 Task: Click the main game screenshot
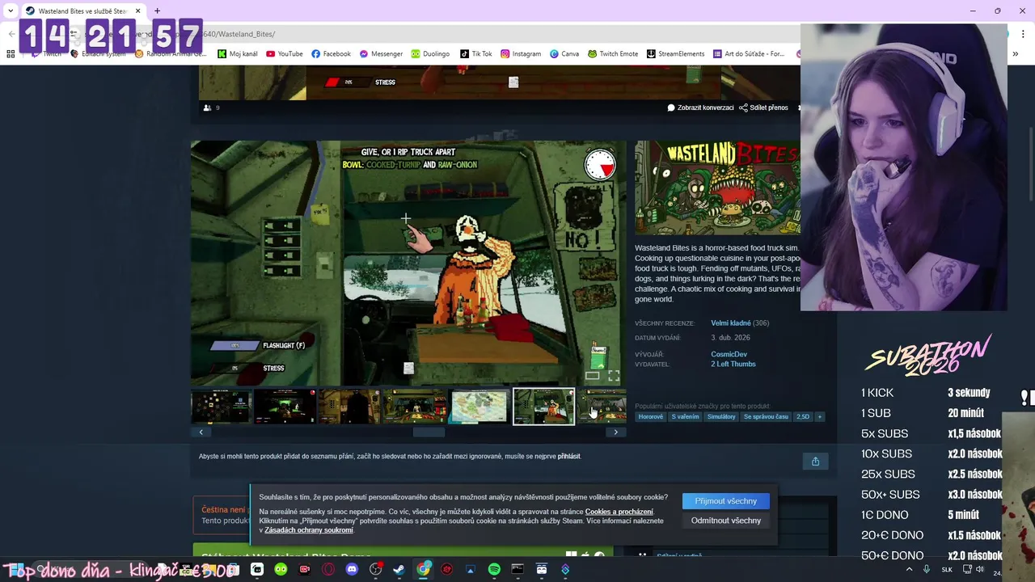pyautogui.click(x=408, y=263)
